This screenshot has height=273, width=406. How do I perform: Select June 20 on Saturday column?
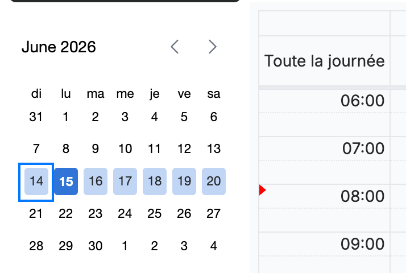pyautogui.click(x=214, y=181)
